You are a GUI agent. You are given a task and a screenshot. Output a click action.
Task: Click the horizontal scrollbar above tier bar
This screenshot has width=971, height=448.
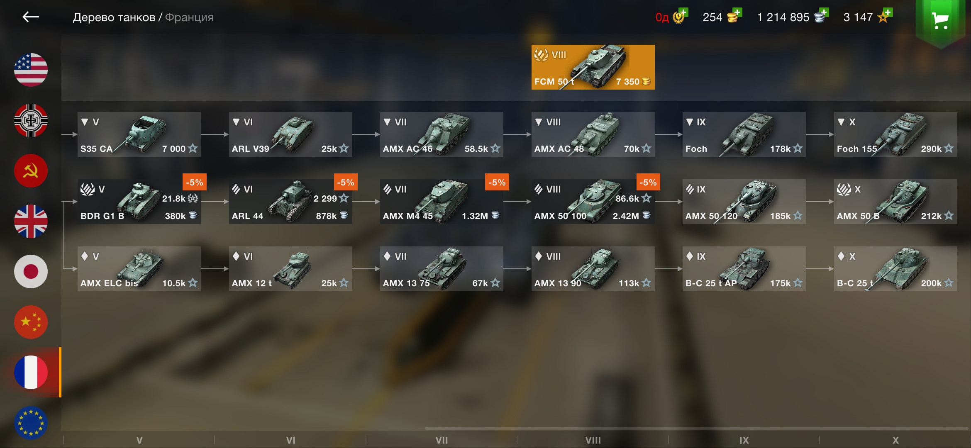pos(696,429)
